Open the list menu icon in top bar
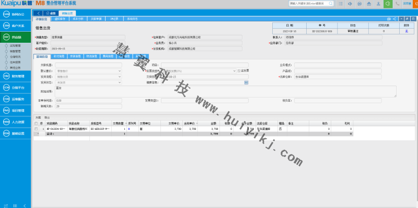 click(x=341, y=4)
